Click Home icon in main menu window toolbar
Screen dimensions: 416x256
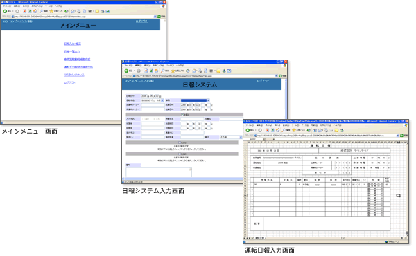(35, 11)
